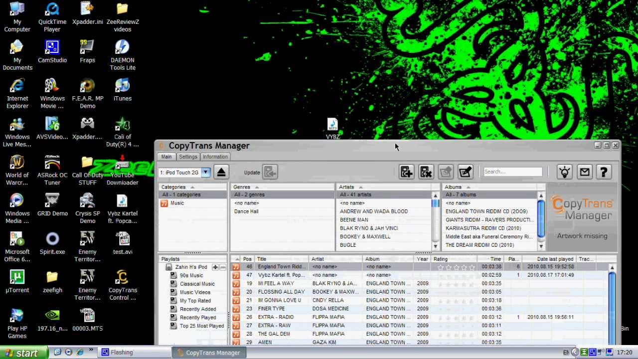Viewport: 638px width, 359px height.
Task: Remove playlist with the minus icon
Action: click(222, 267)
